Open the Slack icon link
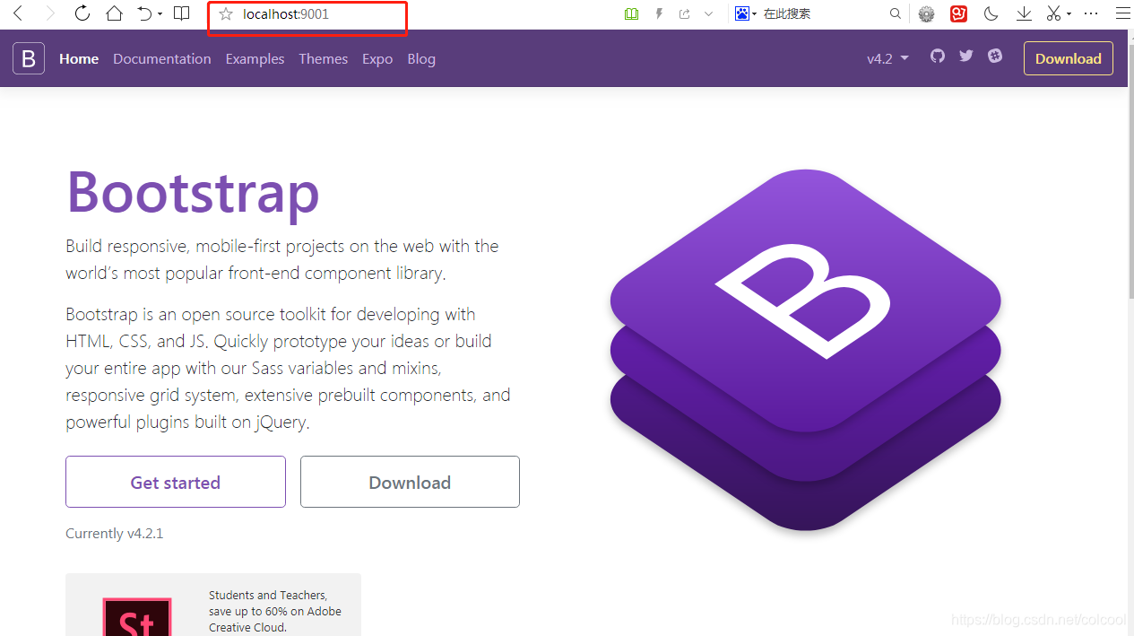1134x636 pixels. pyautogui.click(x=995, y=56)
